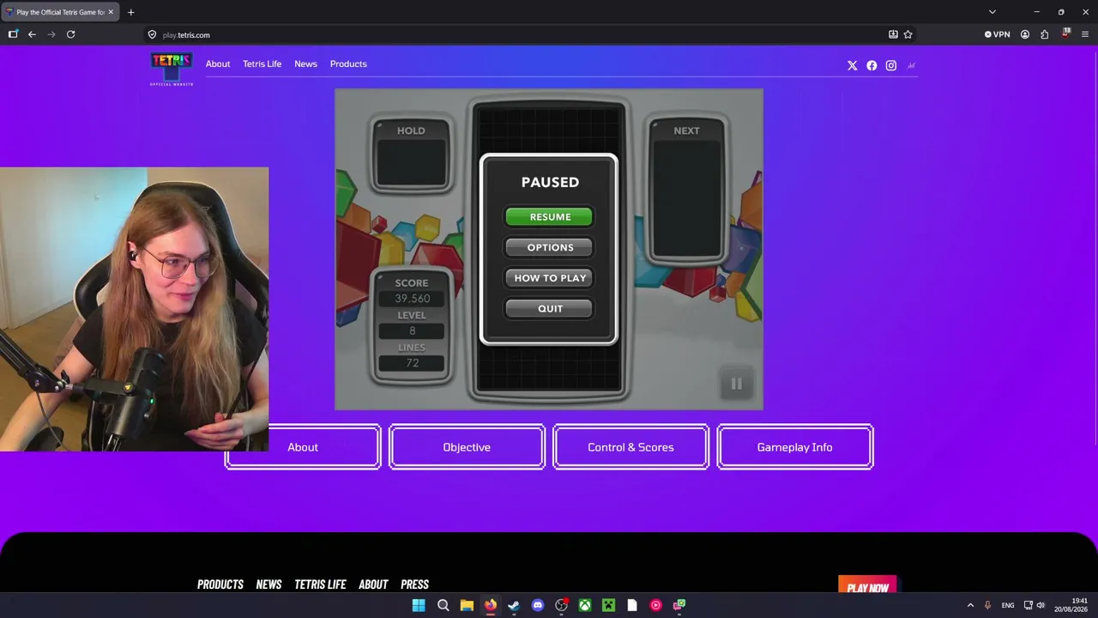Change the ENG input language
The height and width of the screenshot is (618, 1098).
pyautogui.click(x=1008, y=605)
